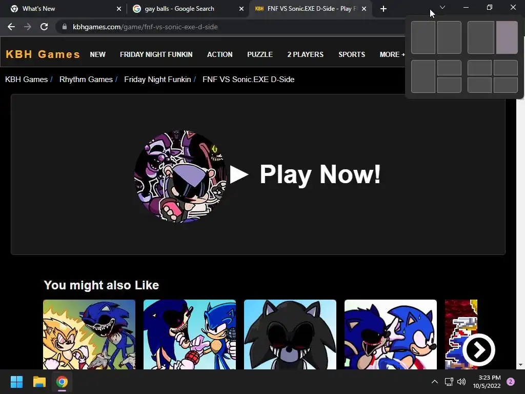Viewport: 525px width, 394px height.
Task: Snap to highlighted narrow right zone
Action: pos(507,37)
